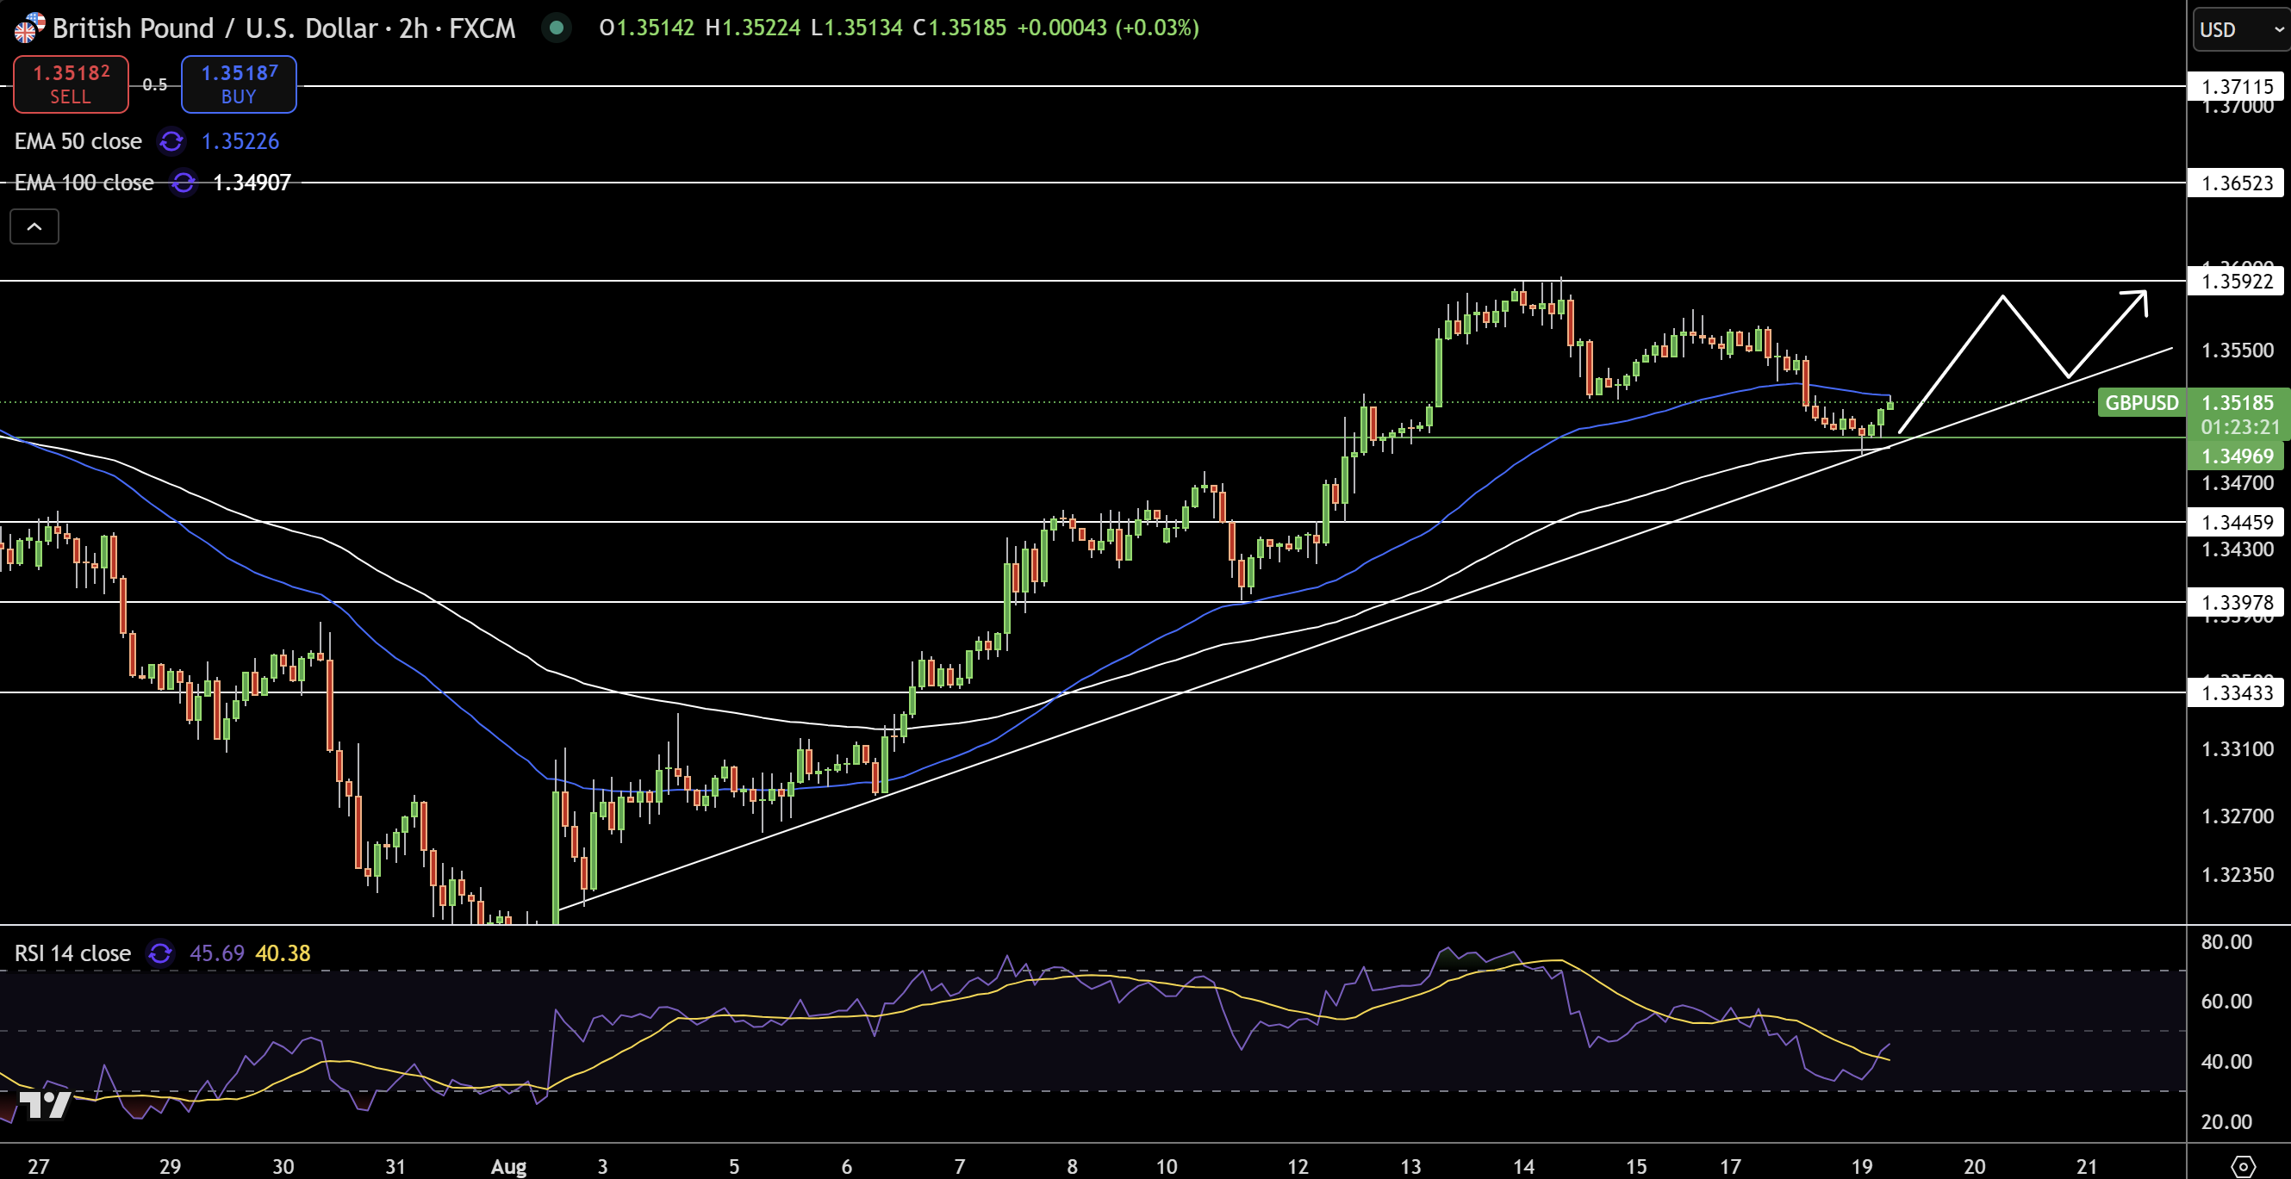Collapse the indicator legend with chevron button

point(34,226)
